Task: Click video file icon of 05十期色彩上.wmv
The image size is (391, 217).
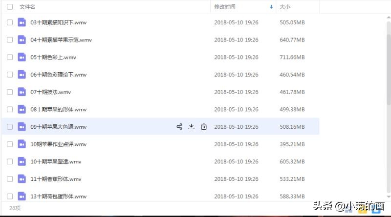Action: click(22, 57)
